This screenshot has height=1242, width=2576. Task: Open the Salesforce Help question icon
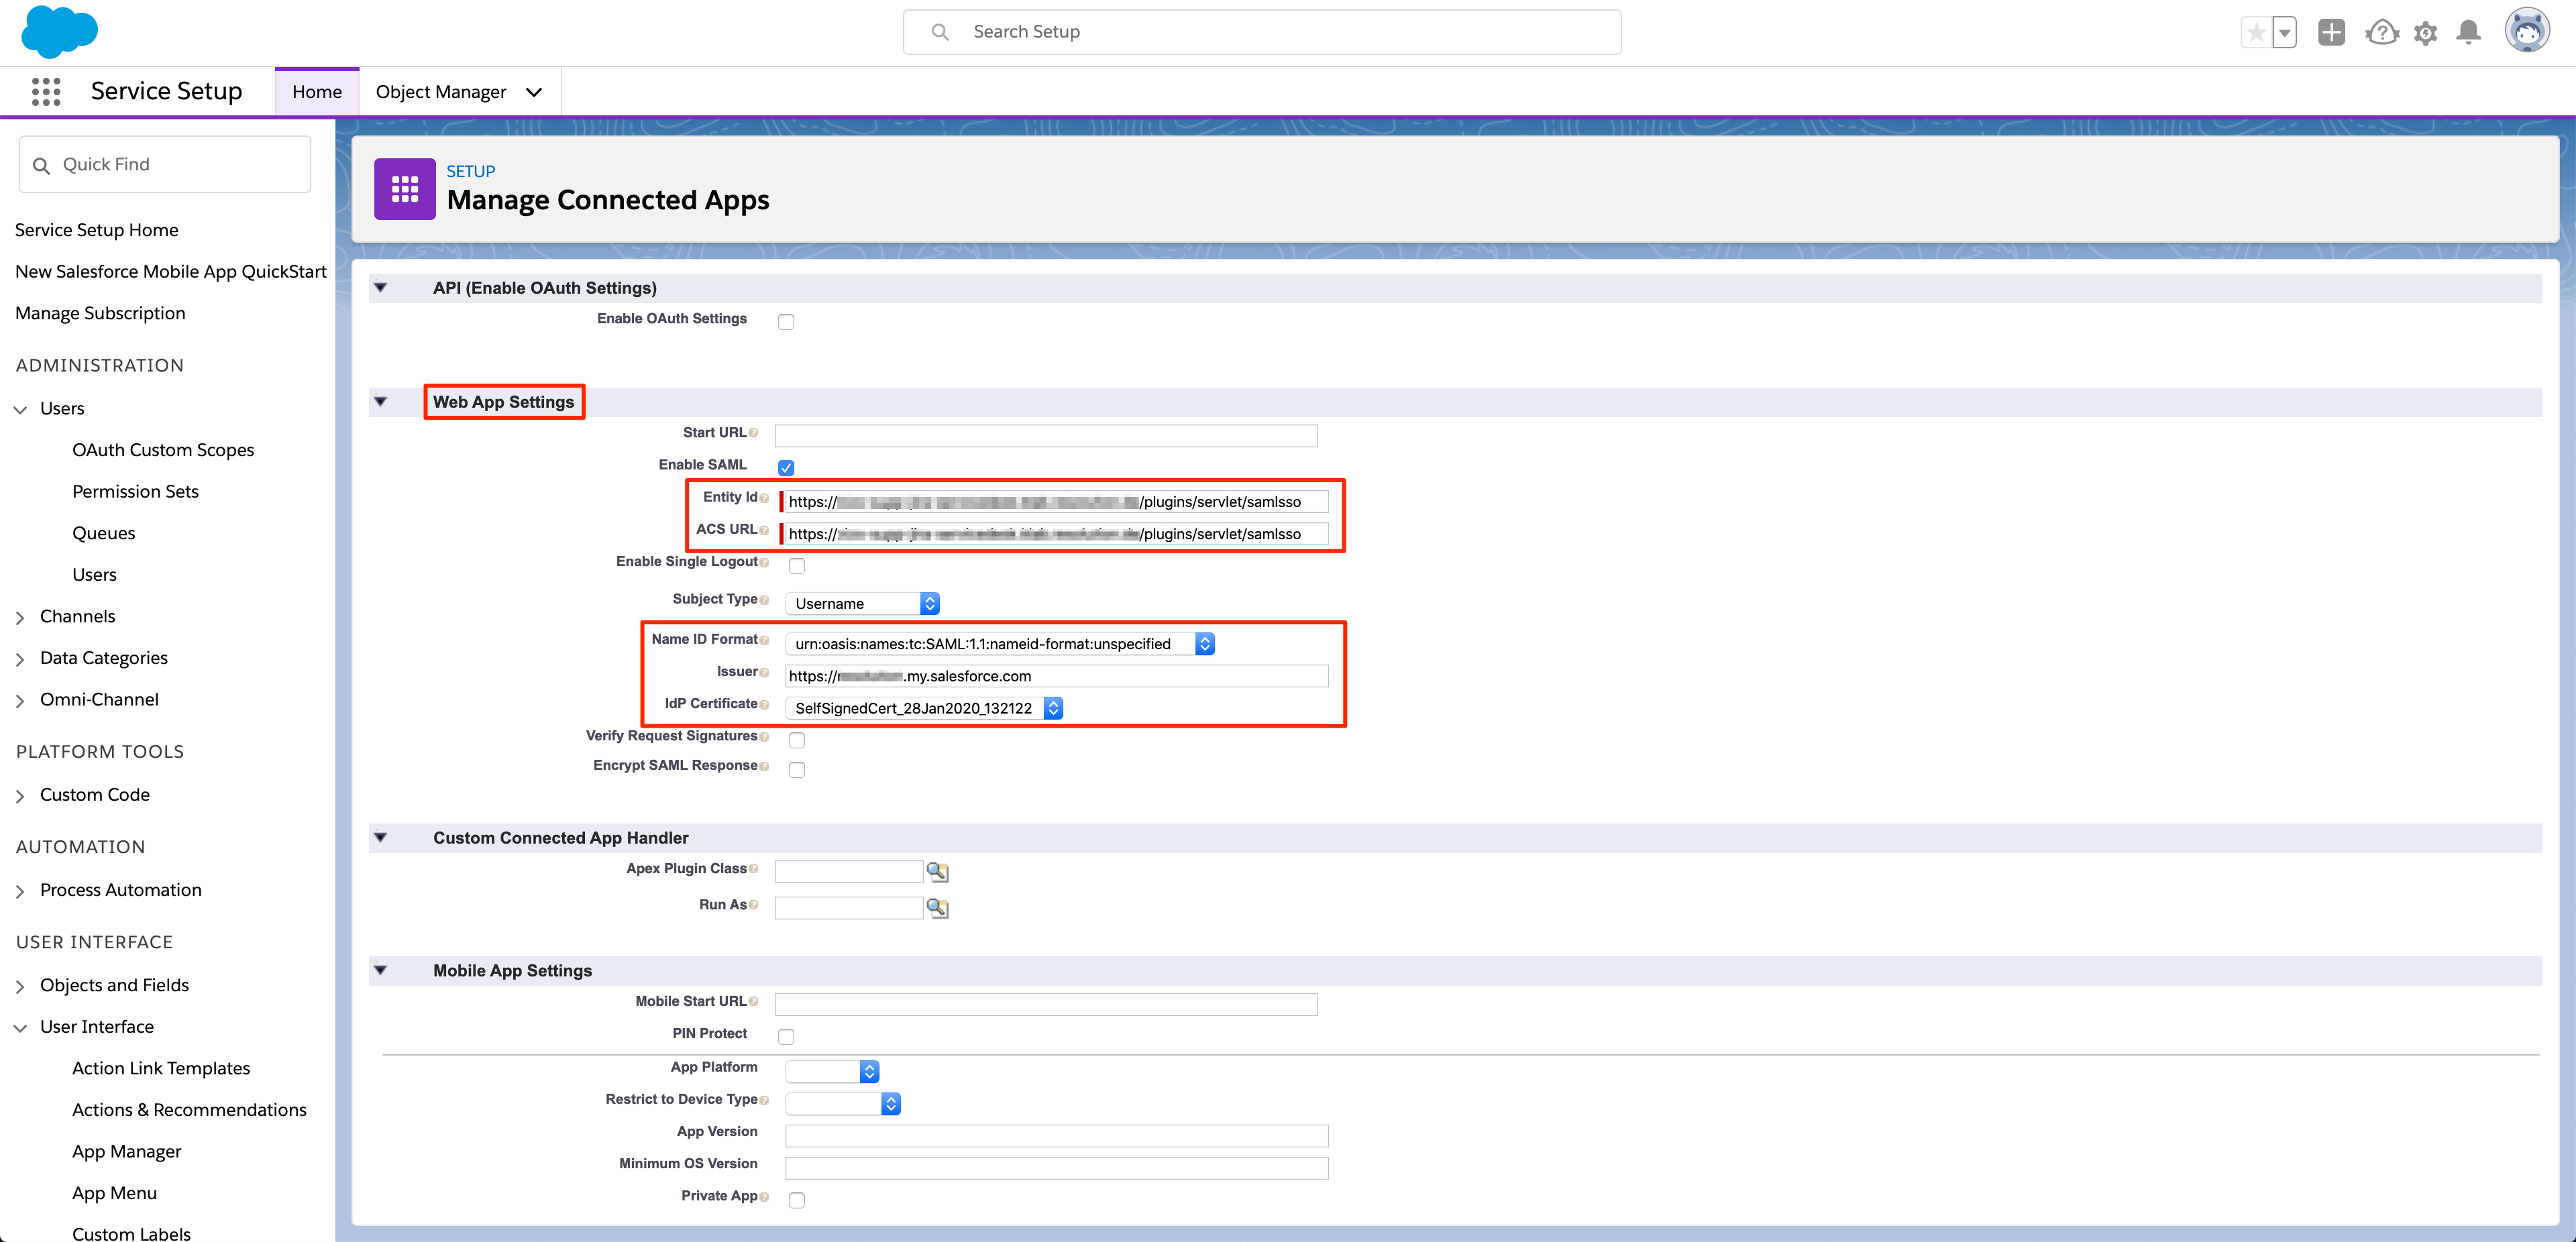click(2382, 32)
